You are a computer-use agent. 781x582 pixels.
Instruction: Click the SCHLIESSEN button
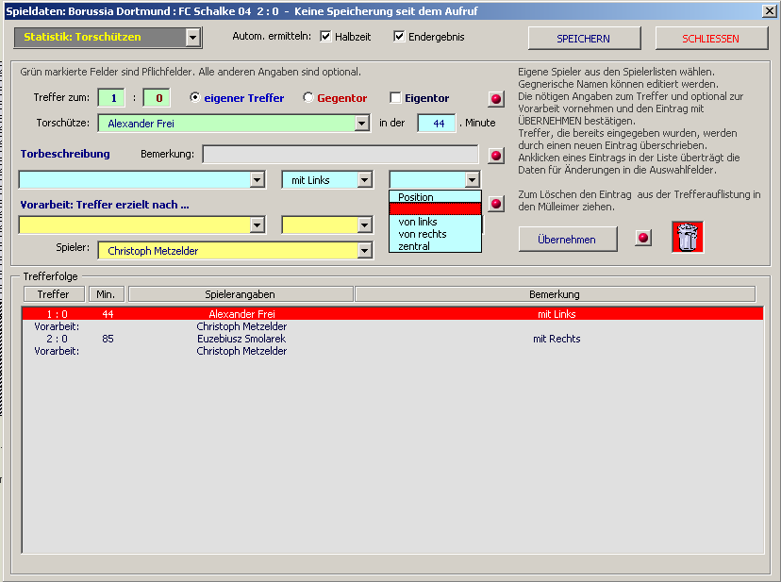coord(711,39)
